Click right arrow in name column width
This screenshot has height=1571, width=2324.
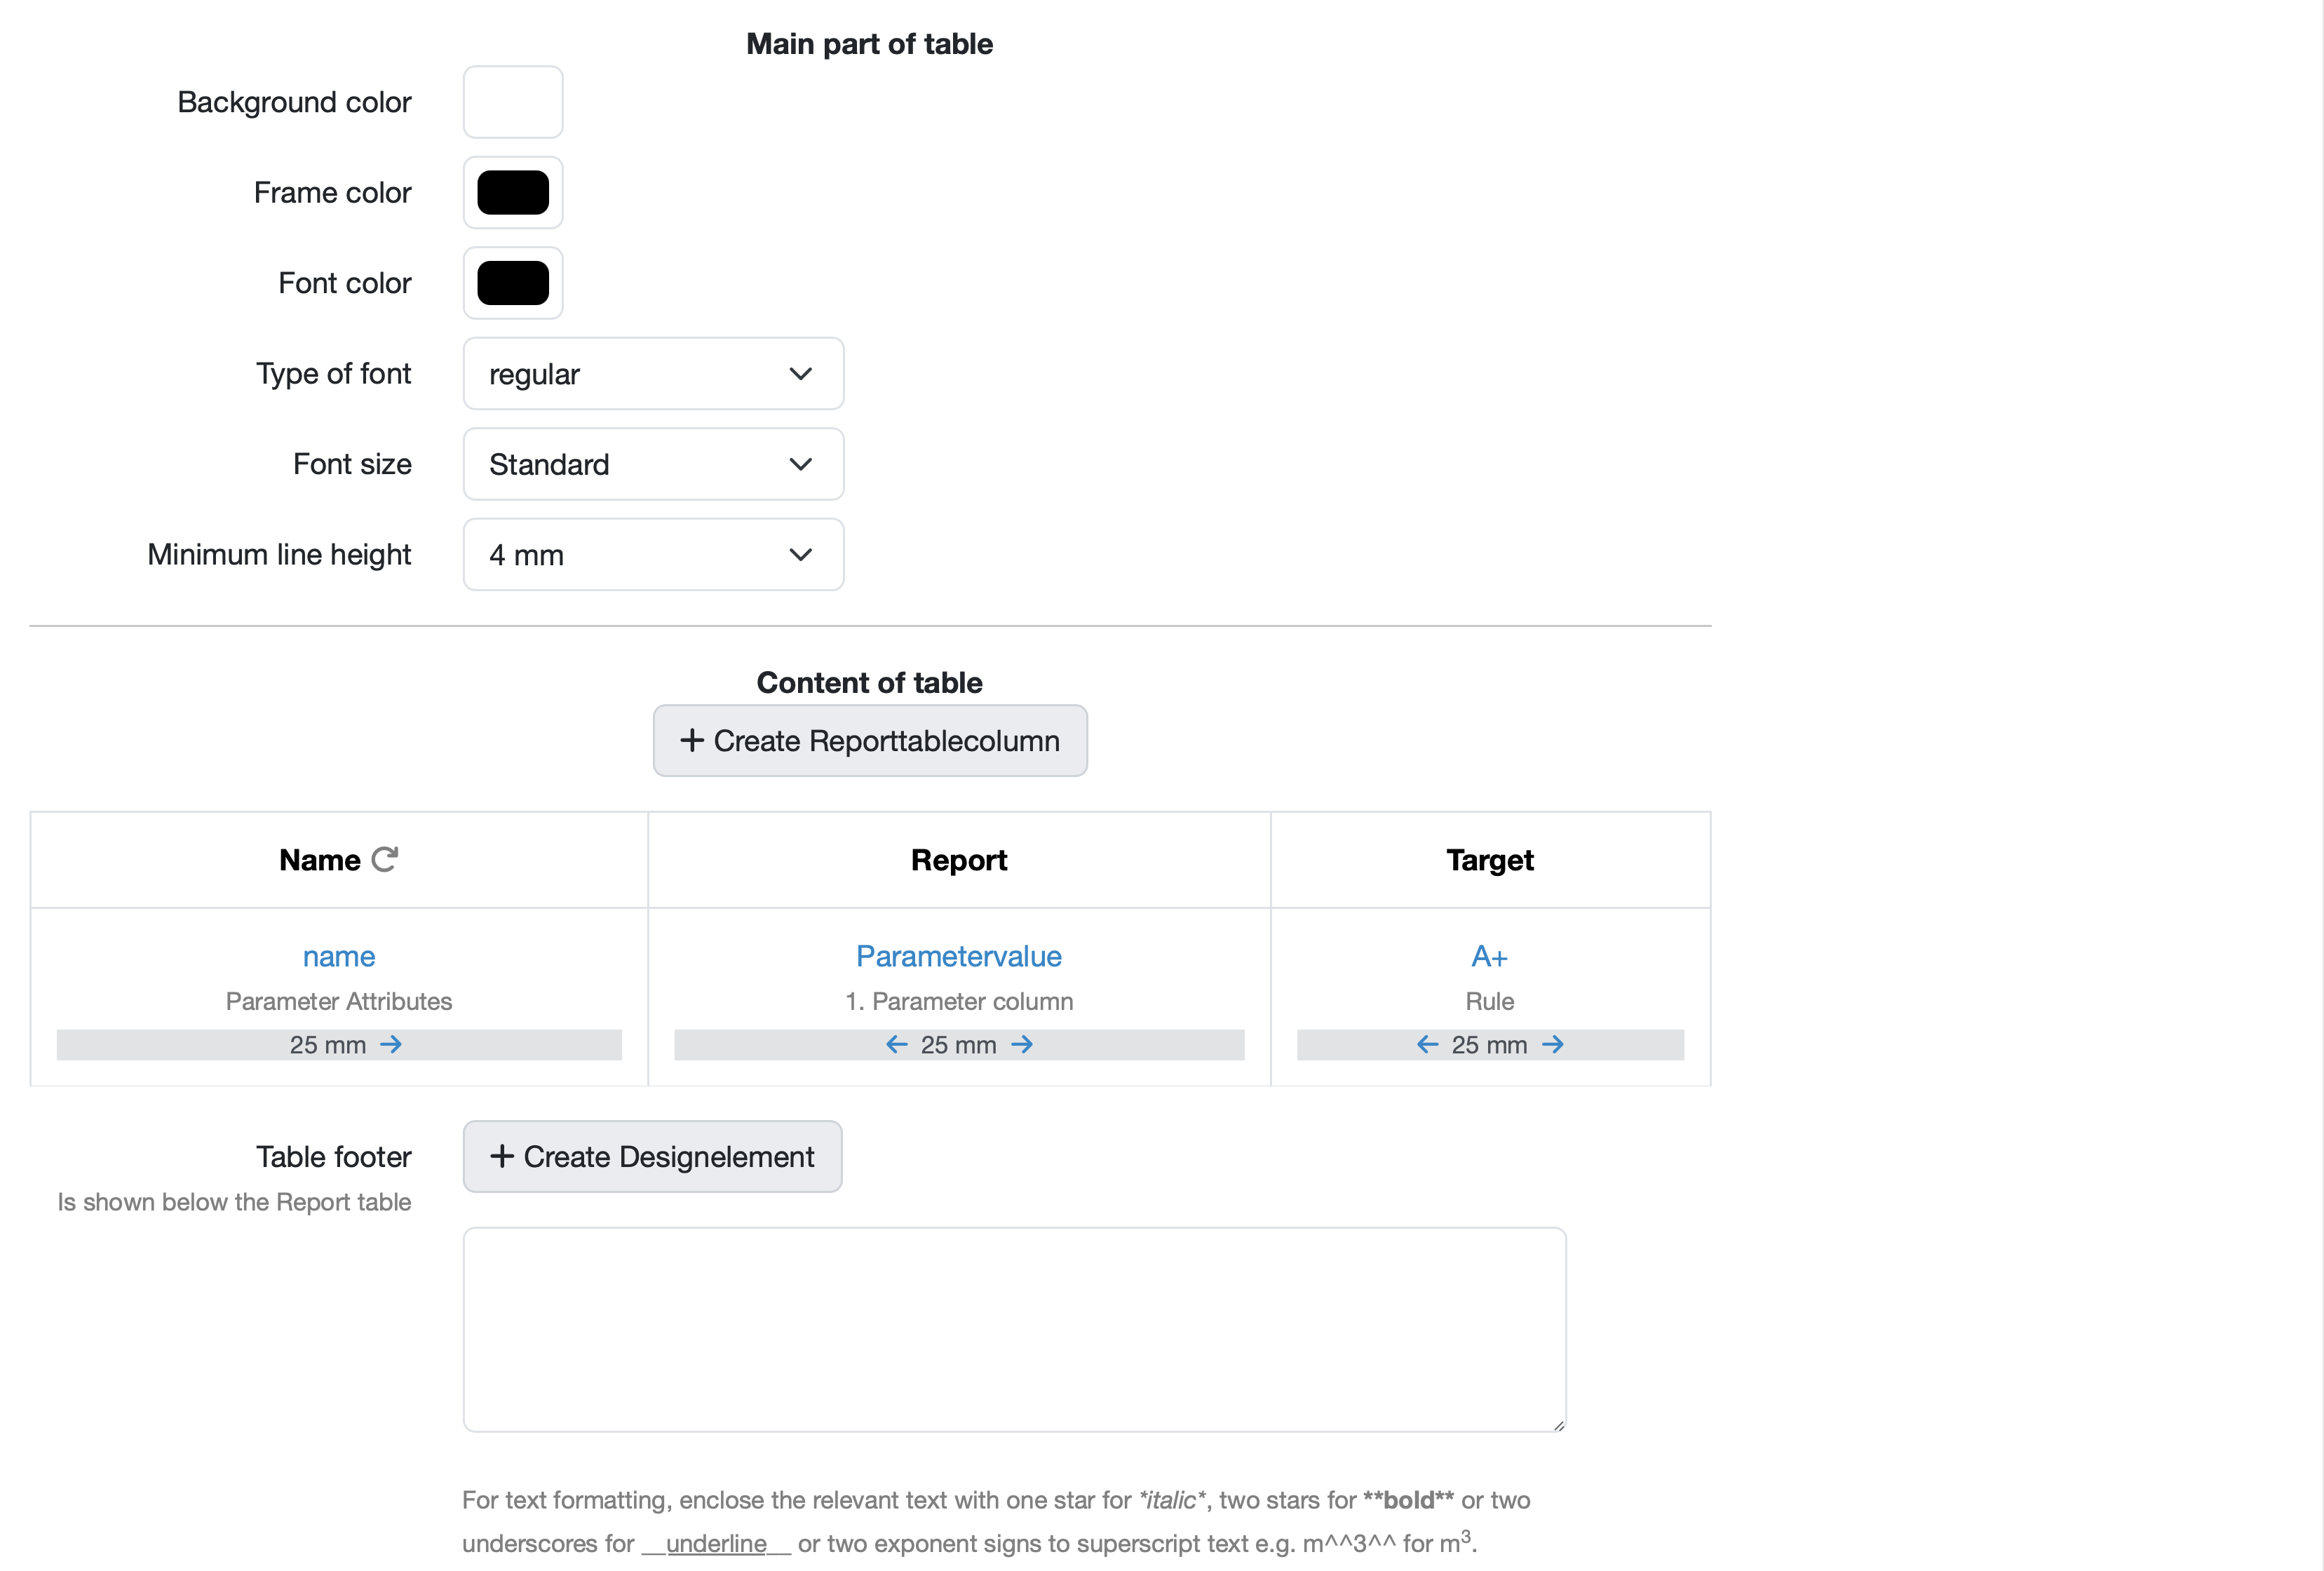(391, 1044)
